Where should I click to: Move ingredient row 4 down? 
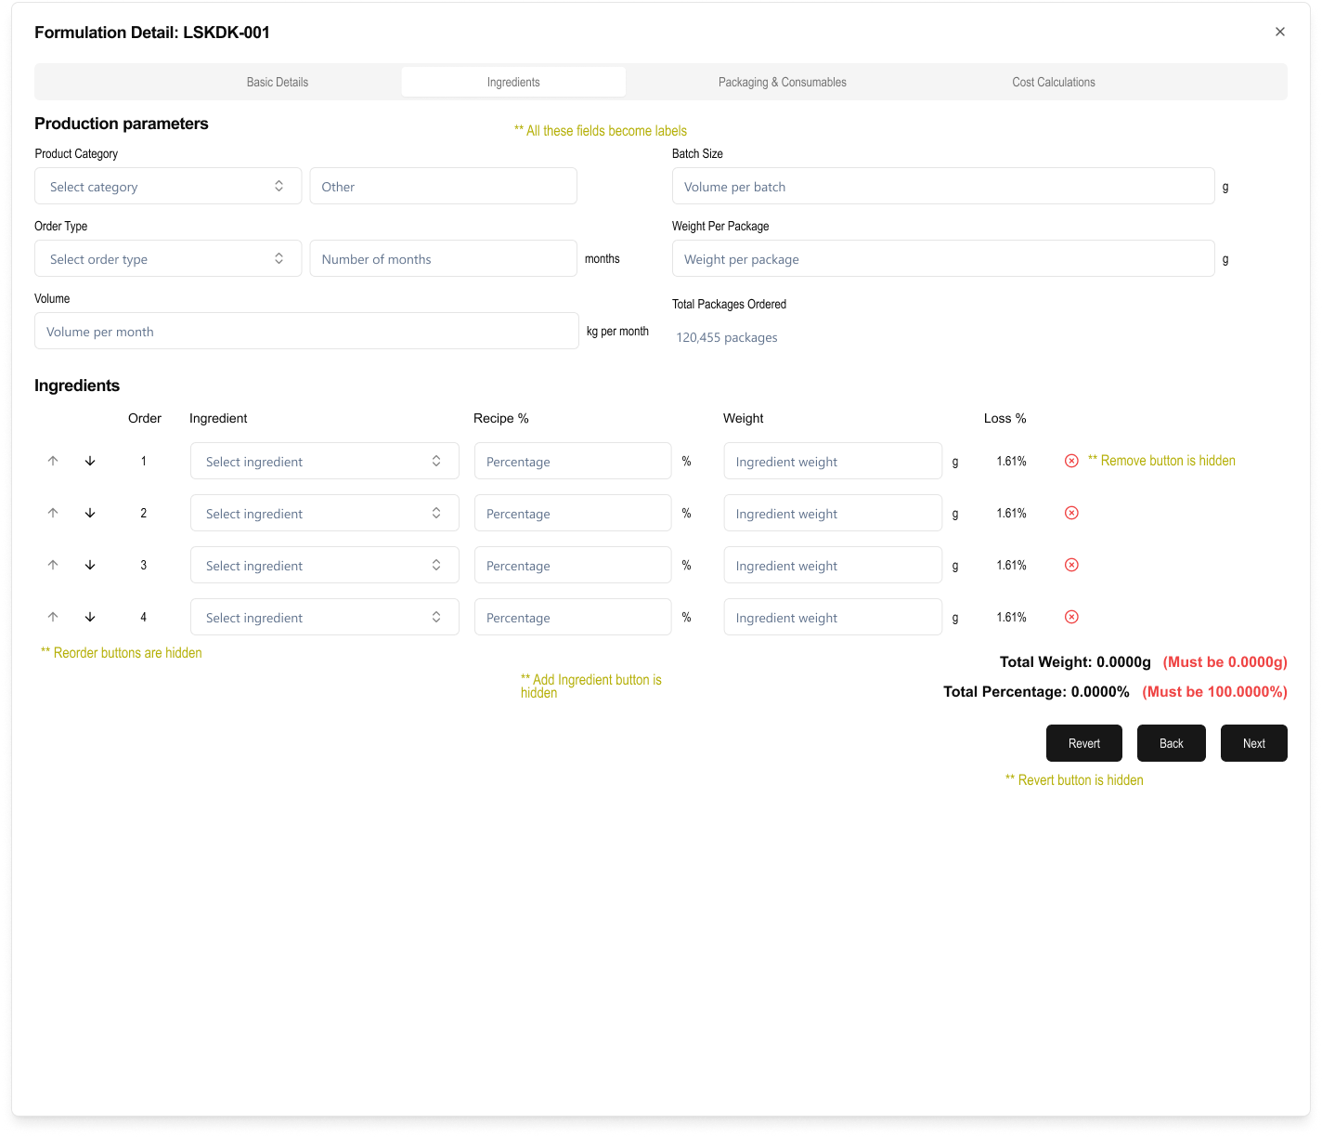[90, 617]
